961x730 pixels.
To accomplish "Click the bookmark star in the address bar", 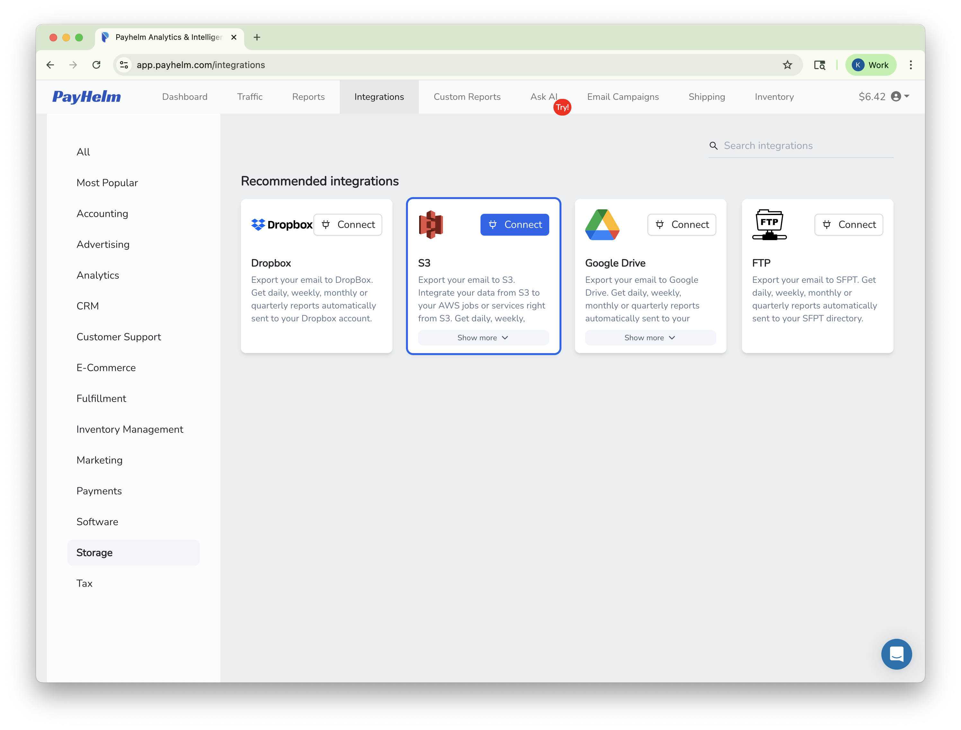I will (x=788, y=65).
